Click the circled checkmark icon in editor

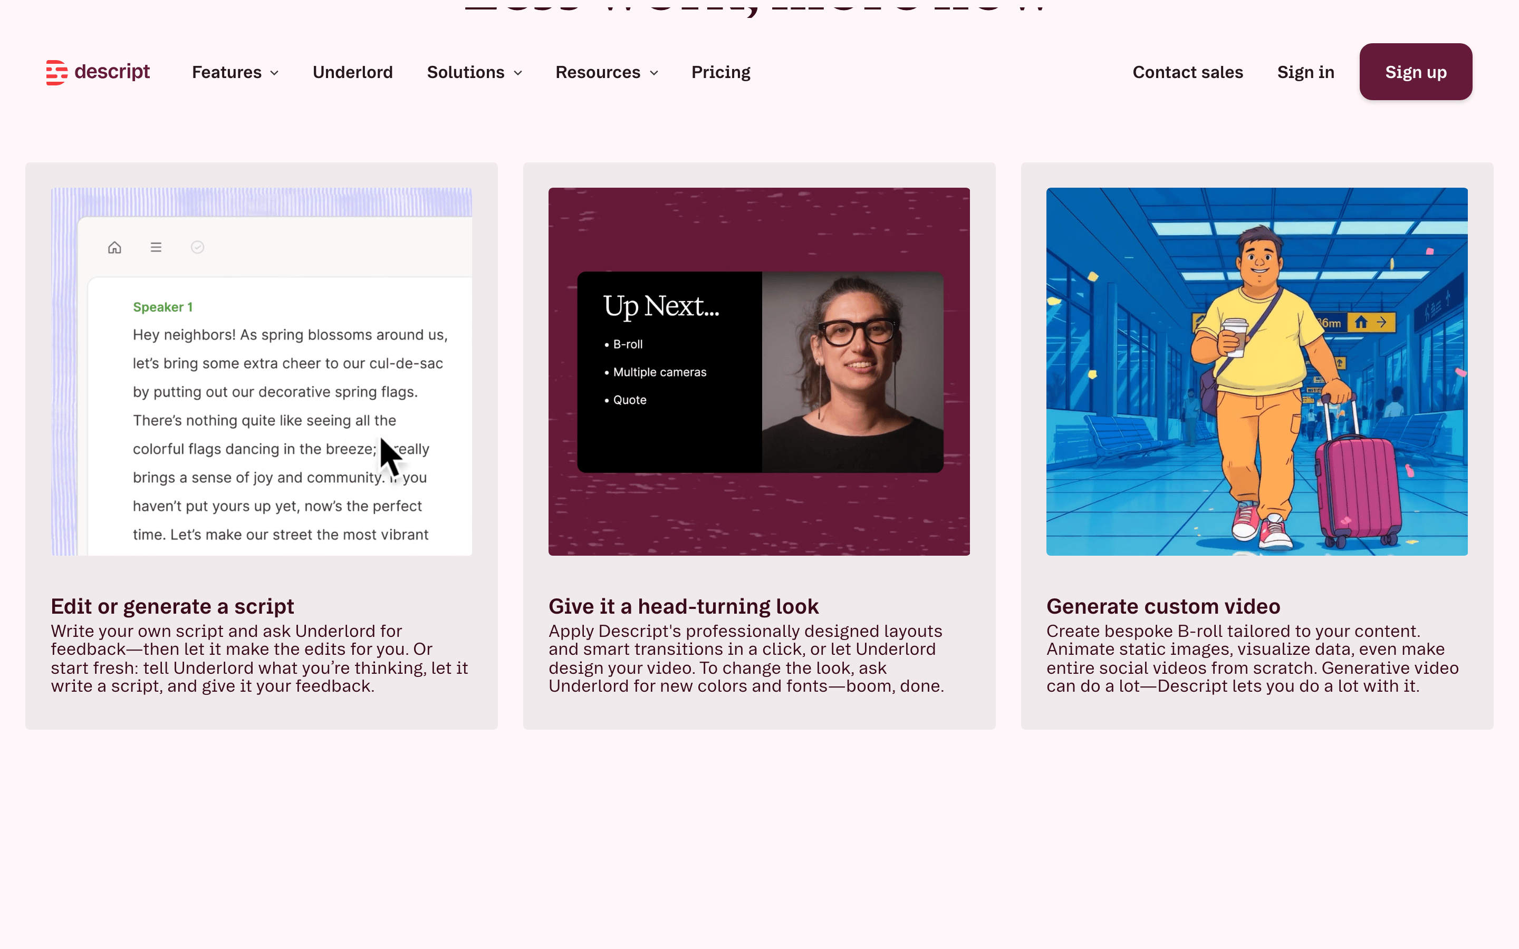[x=198, y=247]
